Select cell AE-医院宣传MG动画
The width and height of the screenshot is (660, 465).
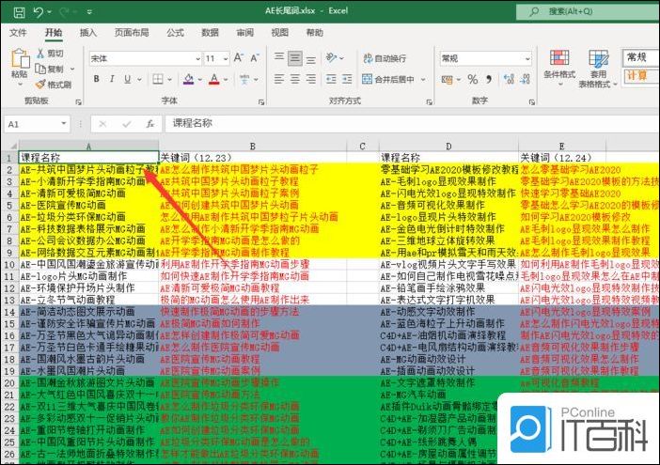88,205
